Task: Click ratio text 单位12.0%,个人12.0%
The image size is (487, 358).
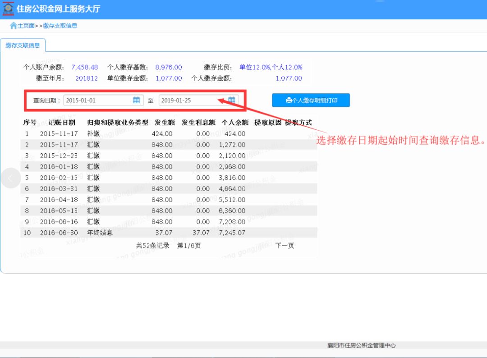Action: (271, 67)
